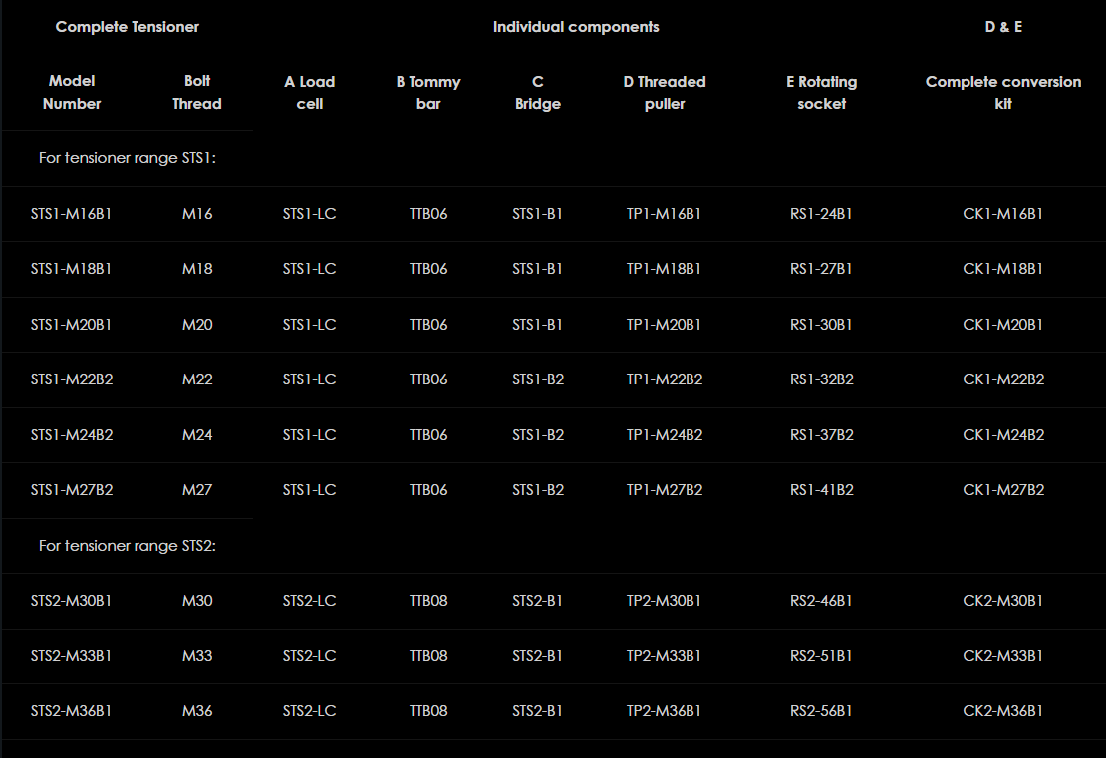
Task: Click the 'For tensioner range STS2:' row
Action: 128,546
